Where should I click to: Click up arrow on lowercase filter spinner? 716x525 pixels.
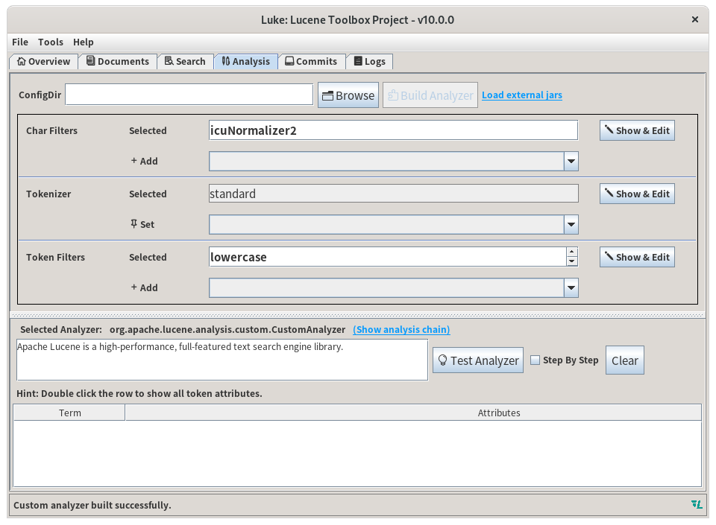point(572,252)
